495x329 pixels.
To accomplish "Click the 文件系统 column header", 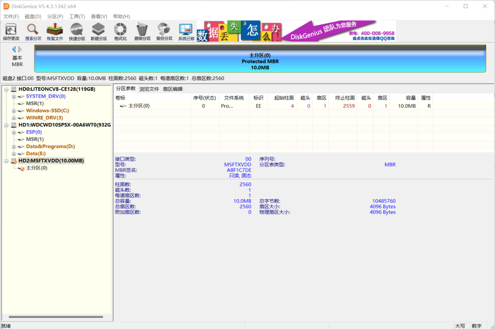I will coord(234,98).
